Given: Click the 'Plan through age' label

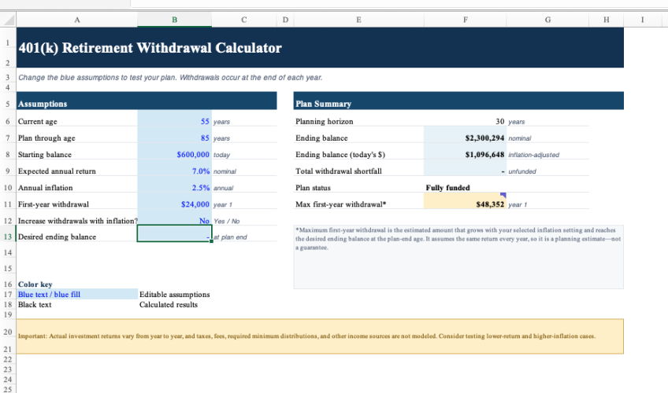Looking at the screenshot, I should (46, 138).
